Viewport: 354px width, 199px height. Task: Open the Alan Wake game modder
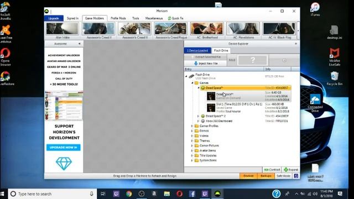(63, 30)
